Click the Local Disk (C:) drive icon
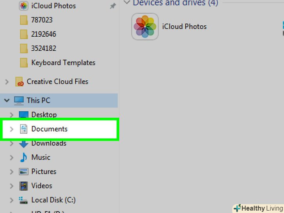This screenshot has width=284, height=213. (24, 200)
